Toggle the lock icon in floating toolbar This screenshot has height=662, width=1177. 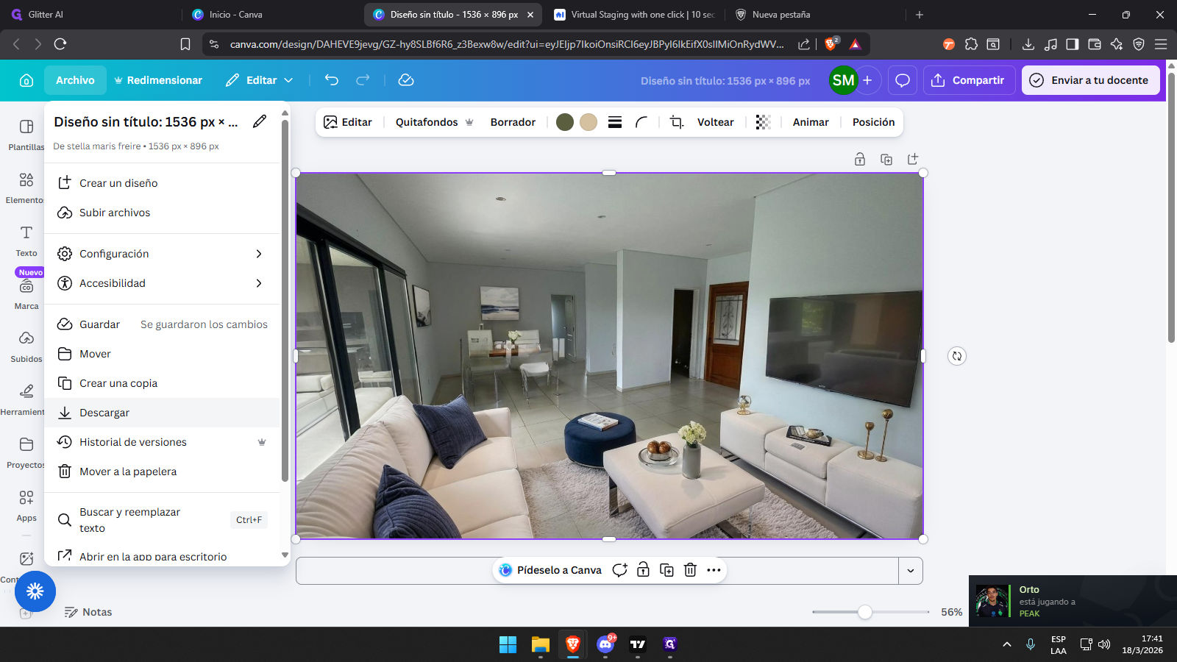(643, 570)
